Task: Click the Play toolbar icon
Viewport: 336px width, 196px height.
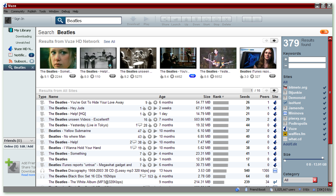Action: tap(146, 19)
